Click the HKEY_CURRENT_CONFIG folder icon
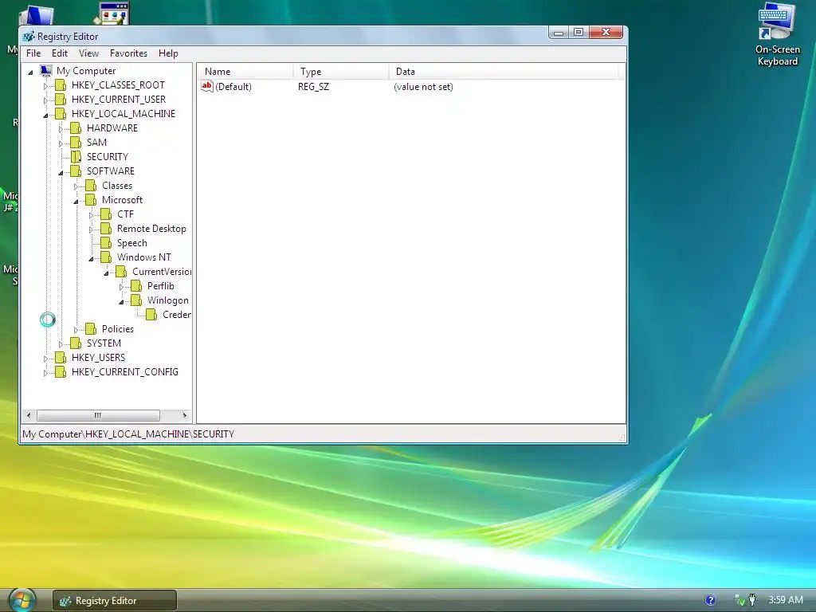The width and height of the screenshot is (816, 612). click(x=61, y=371)
